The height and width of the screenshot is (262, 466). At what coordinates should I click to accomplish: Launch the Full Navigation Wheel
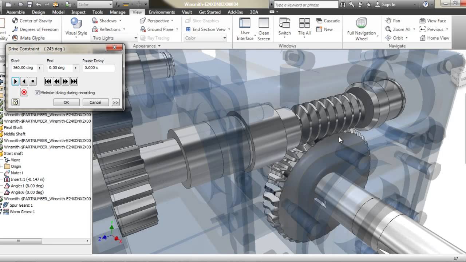(x=362, y=29)
